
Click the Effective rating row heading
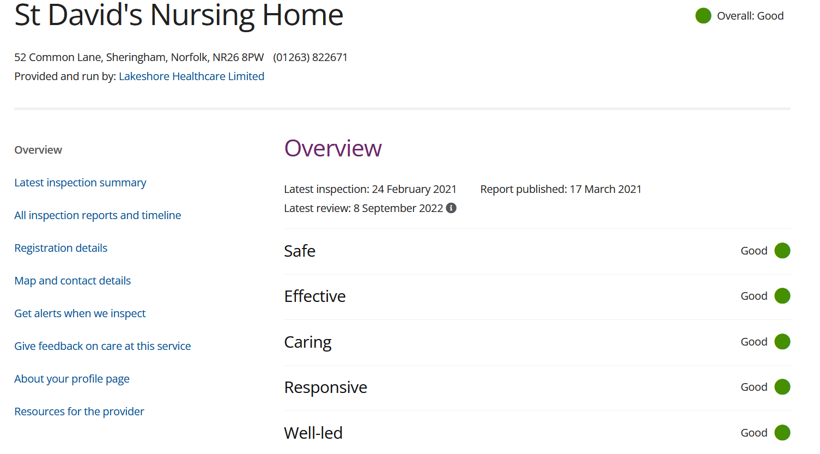coord(315,296)
